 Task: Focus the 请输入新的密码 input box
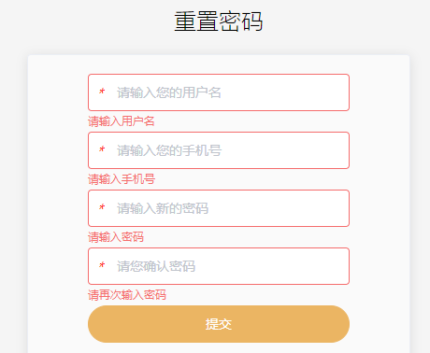[219, 208]
